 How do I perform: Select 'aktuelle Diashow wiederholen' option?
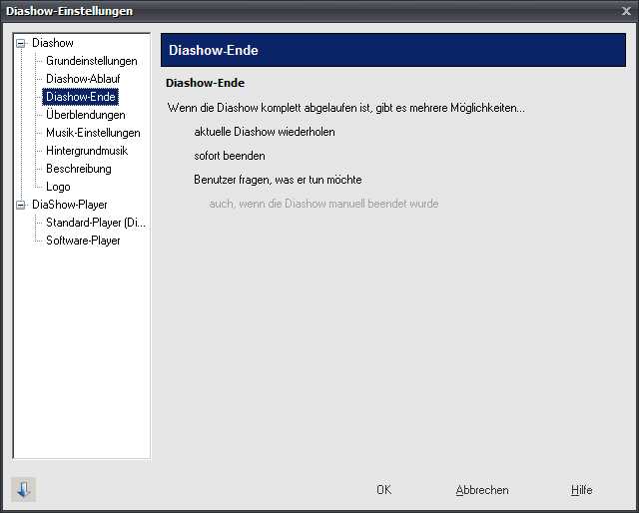[x=265, y=132]
